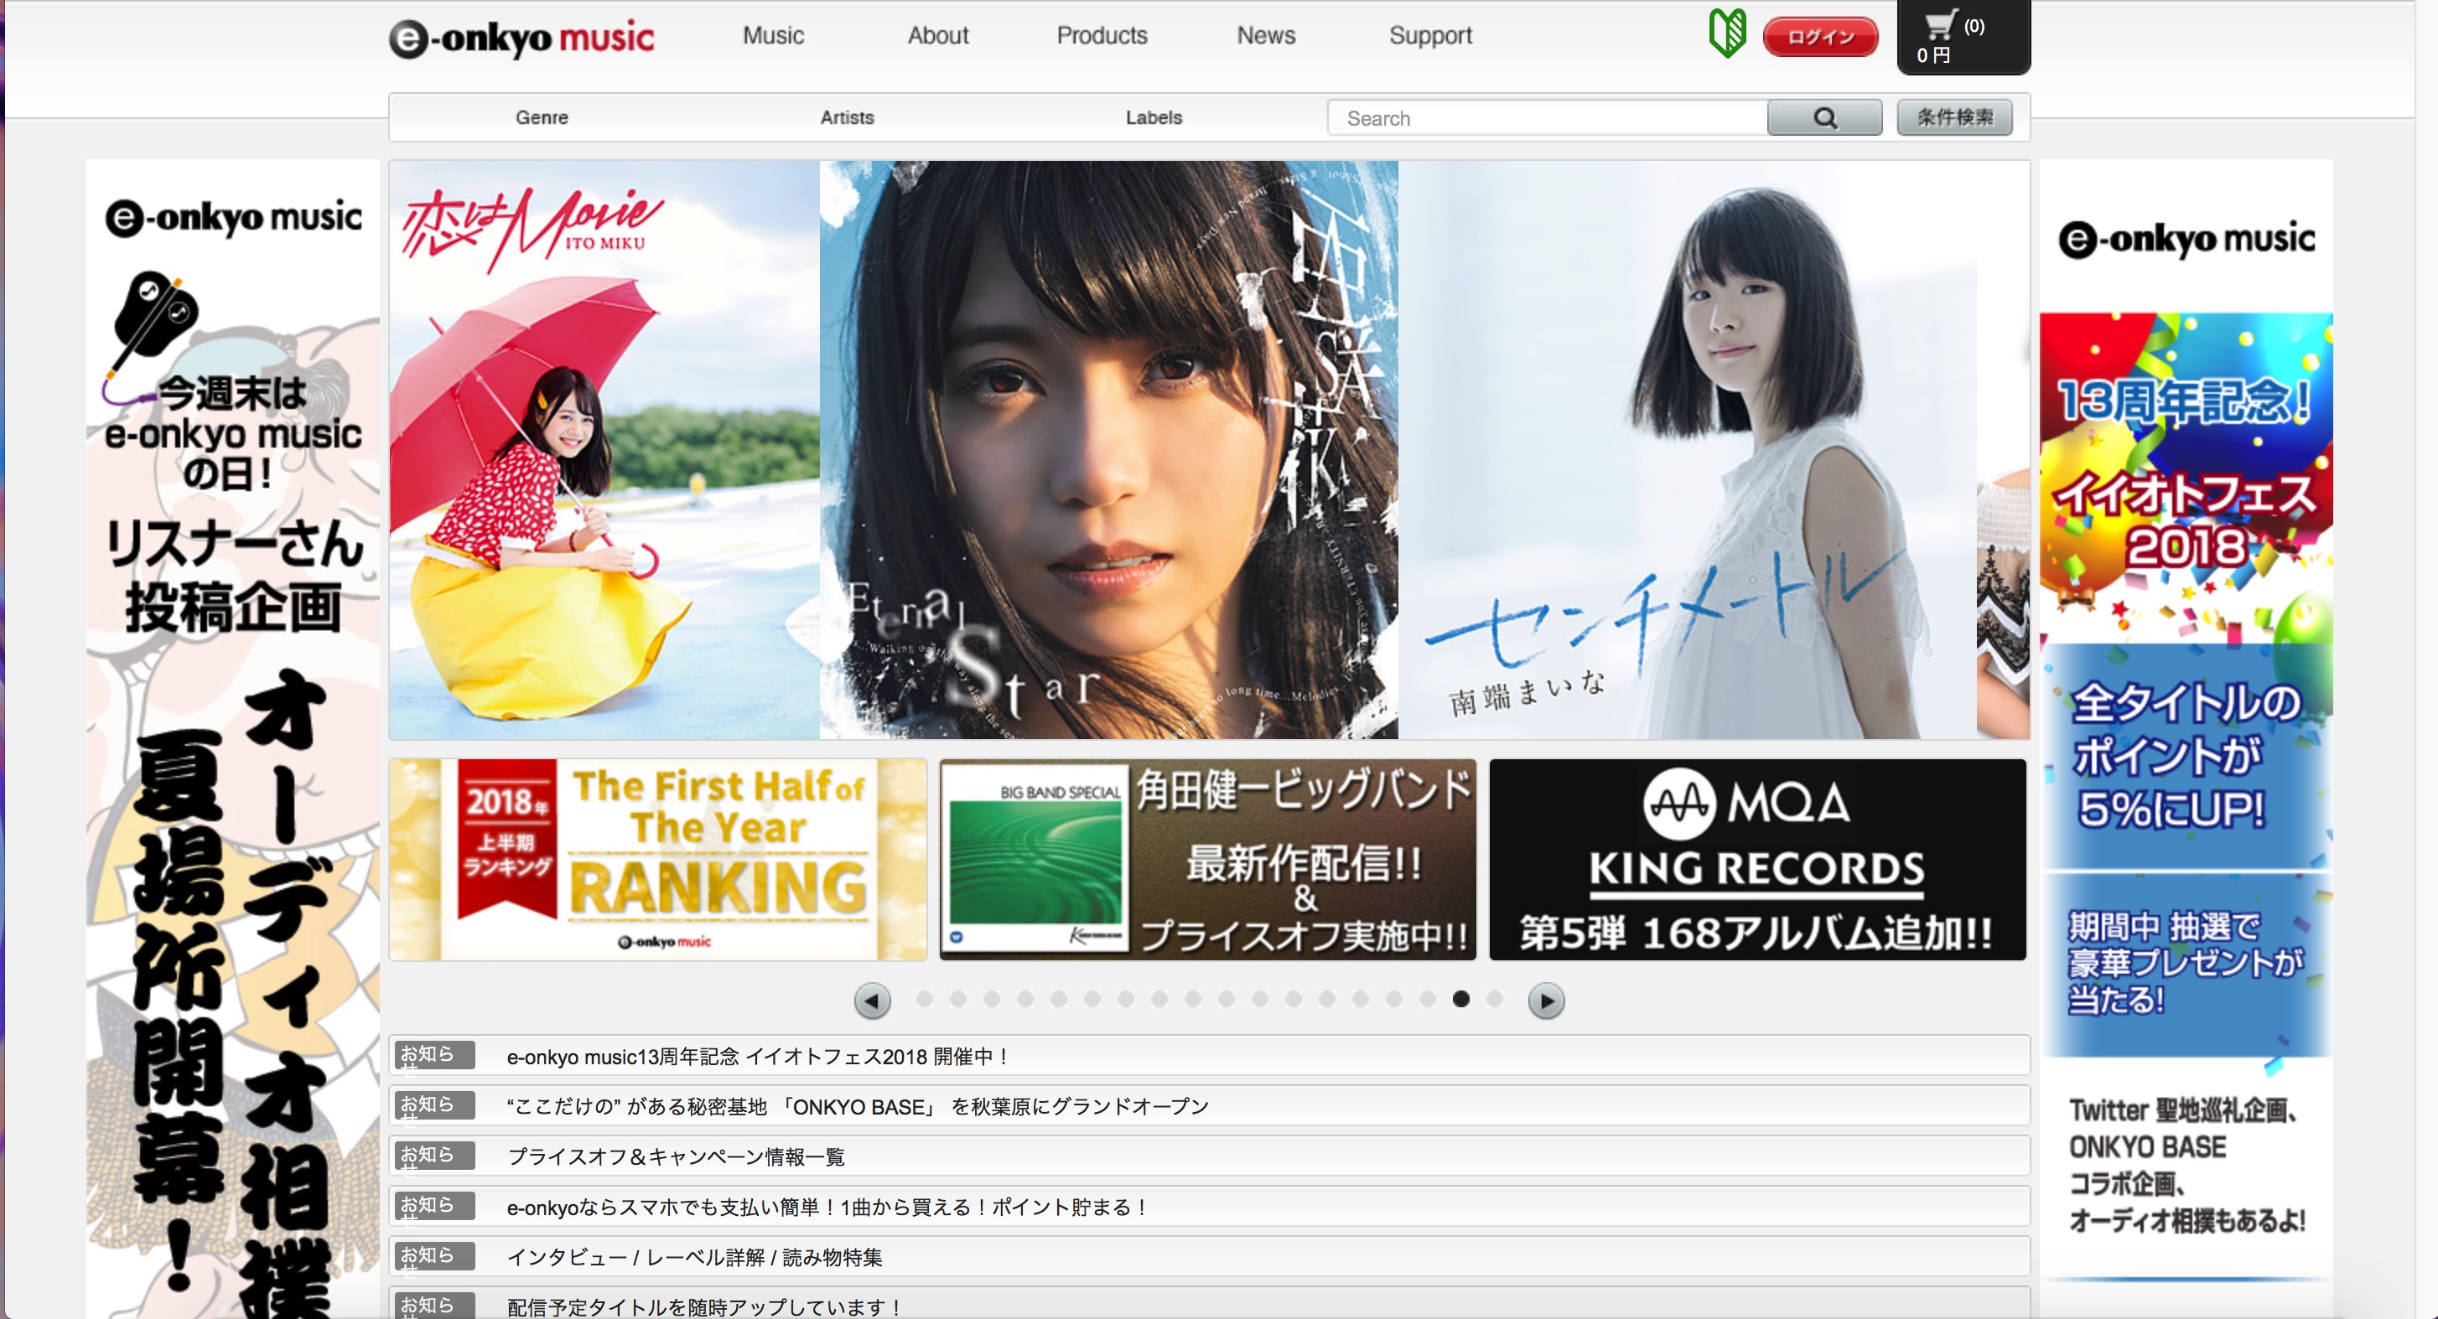Click the magnifier search button
This screenshot has width=2438, height=1319.
[x=1824, y=118]
